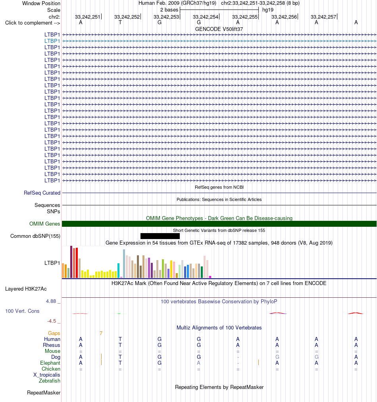Click the orange Gaps row label
377x402 pixels.
[x=54, y=333]
